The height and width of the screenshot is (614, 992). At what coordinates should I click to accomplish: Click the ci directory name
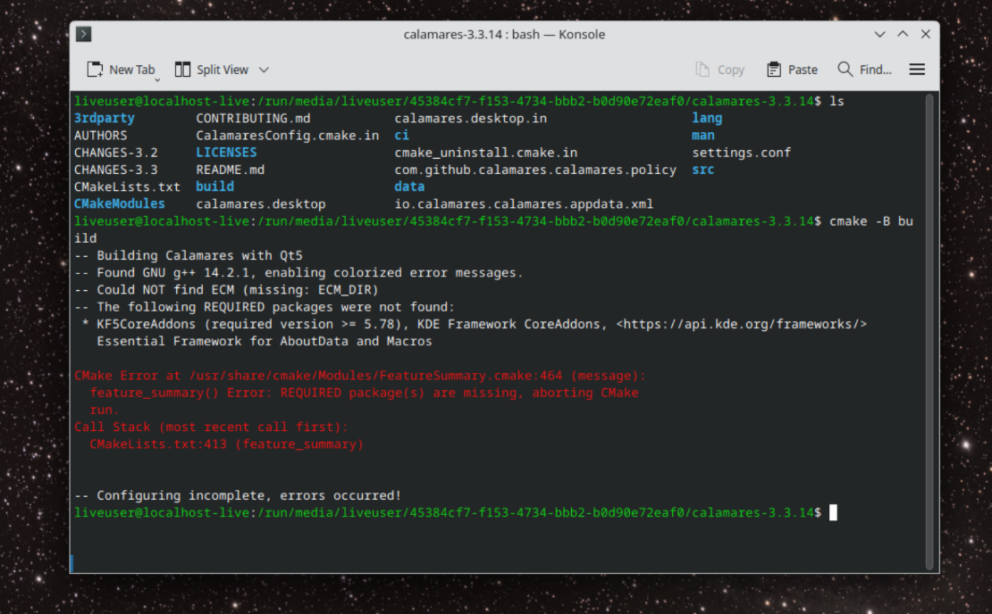click(402, 135)
